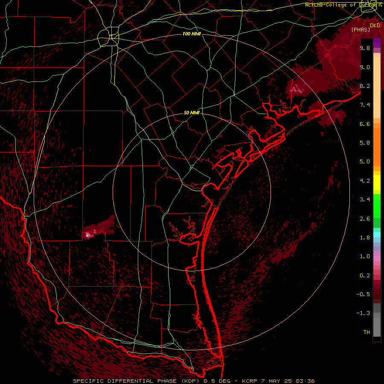
Task: Click the 7.4 value on the scale
Action: coord(365,105)
